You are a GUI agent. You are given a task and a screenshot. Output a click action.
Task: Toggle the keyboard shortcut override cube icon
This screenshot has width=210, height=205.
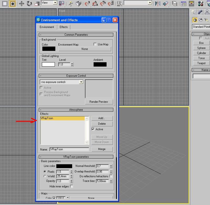point(78,4)
